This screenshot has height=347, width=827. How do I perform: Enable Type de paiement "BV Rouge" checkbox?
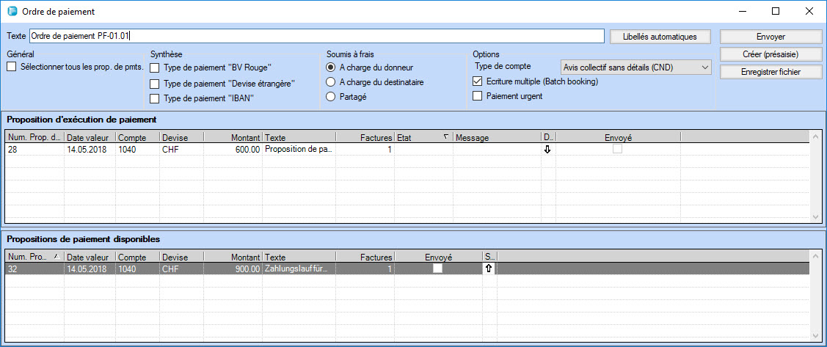155,67
